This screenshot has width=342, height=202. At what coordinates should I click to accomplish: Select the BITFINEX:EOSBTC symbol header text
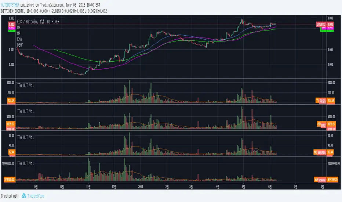click(x=13, y=11)
